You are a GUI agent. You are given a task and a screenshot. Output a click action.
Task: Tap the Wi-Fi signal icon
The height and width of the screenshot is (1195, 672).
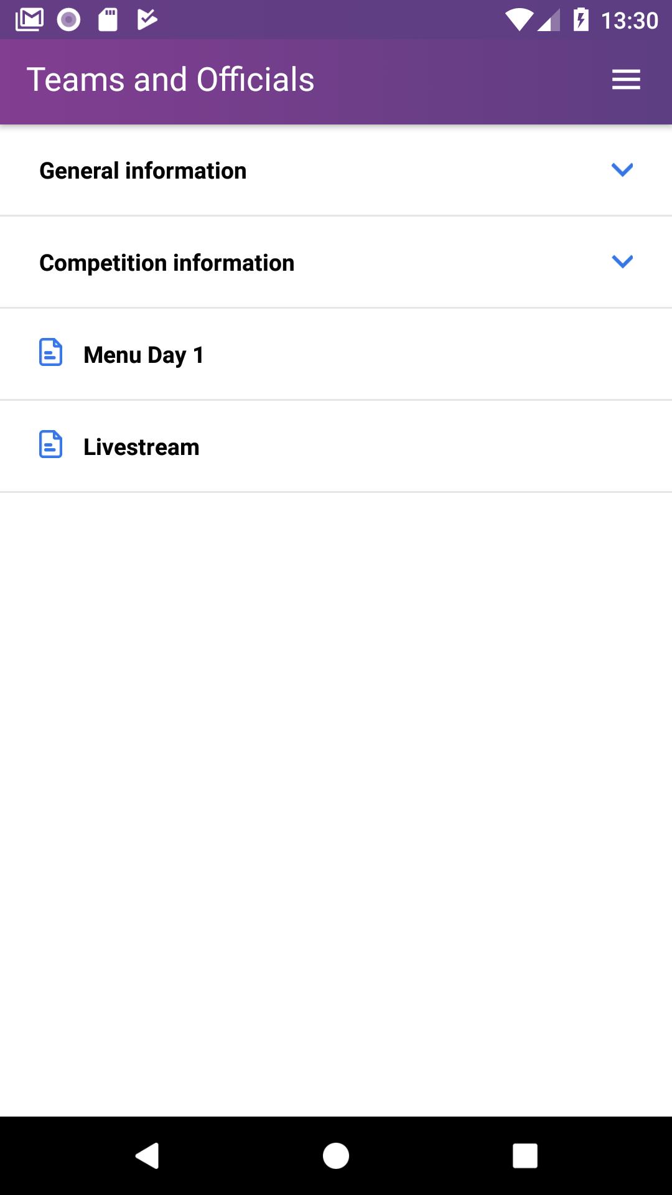pyautogui.click(x=518, y=20)
